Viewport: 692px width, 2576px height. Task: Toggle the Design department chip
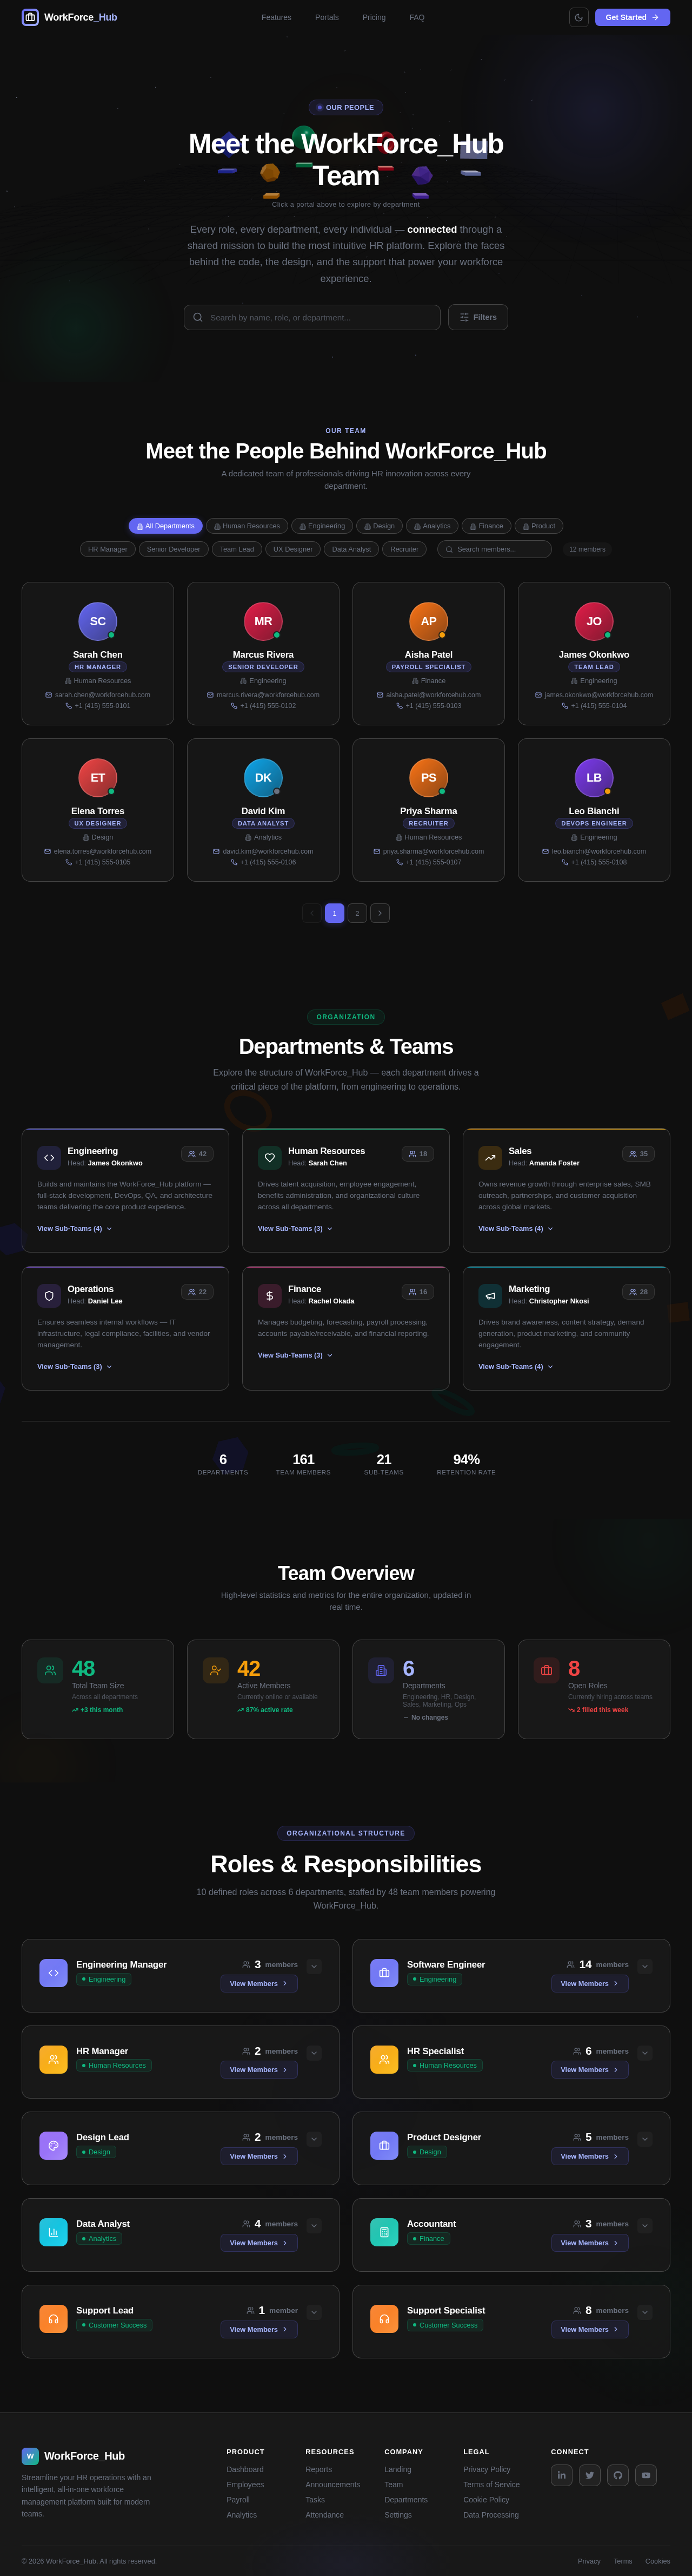tap(380, 526)
